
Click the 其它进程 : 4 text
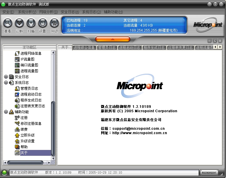(x=133, y=20)
